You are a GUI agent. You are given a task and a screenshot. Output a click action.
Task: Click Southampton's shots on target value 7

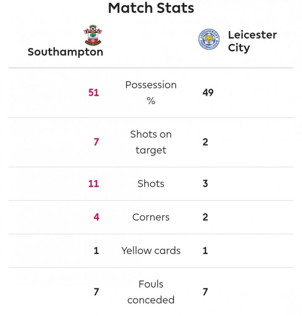point(96,142)
